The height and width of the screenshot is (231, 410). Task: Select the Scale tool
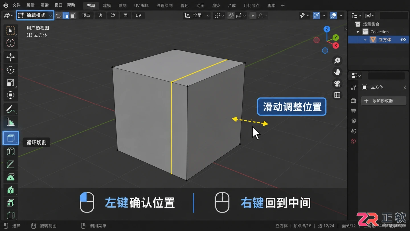point(11,82)
